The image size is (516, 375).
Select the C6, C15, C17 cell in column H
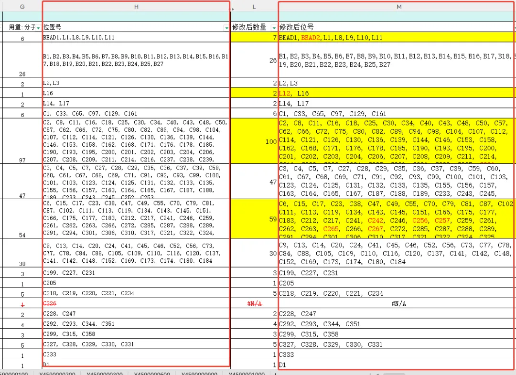[x=136, y=219]
